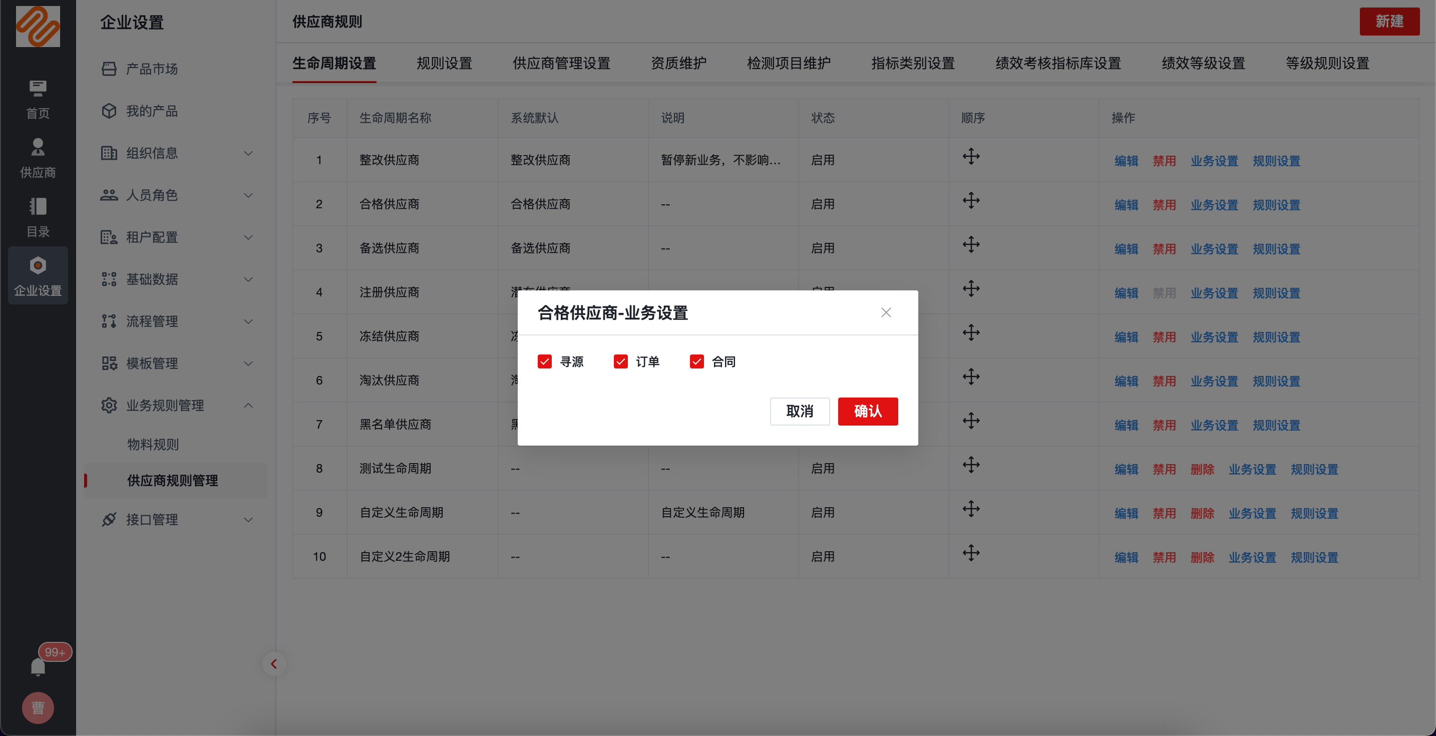Click 编辑 for 整改供应商 row

coord(1126,161)
